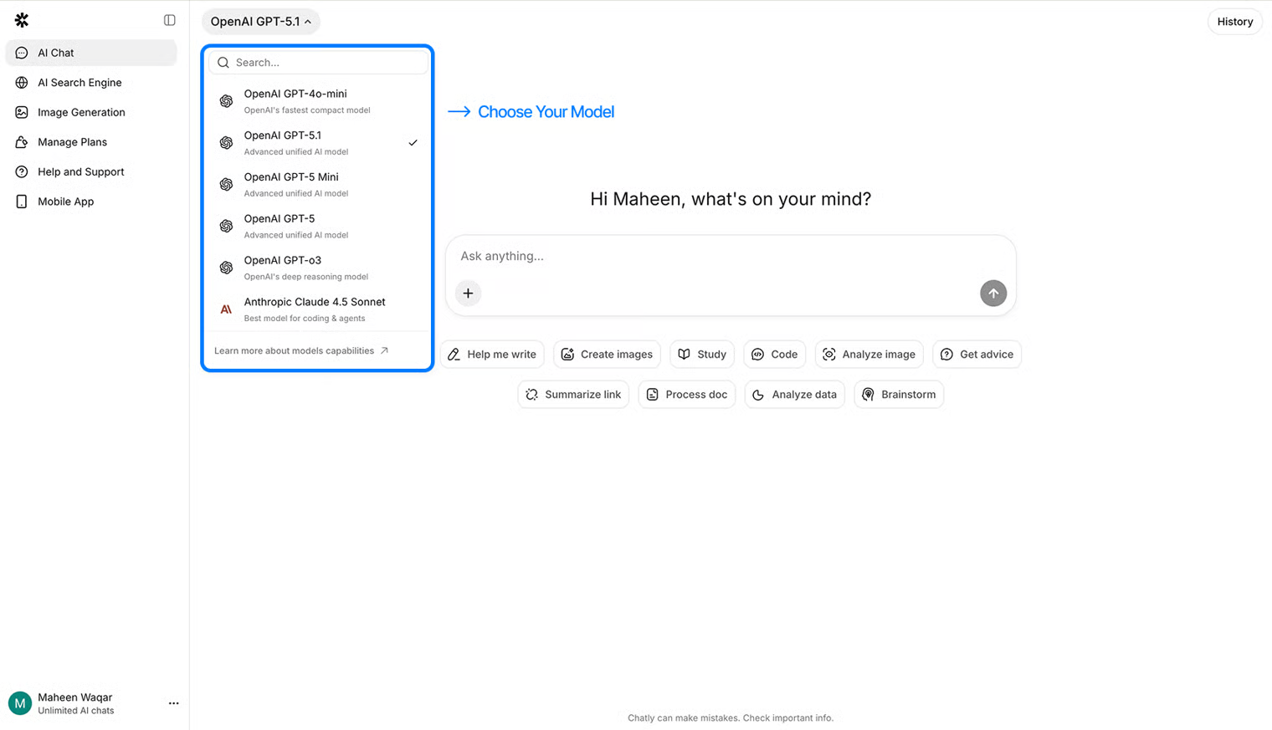Focus the Ask anything message box

coord(730,257)
